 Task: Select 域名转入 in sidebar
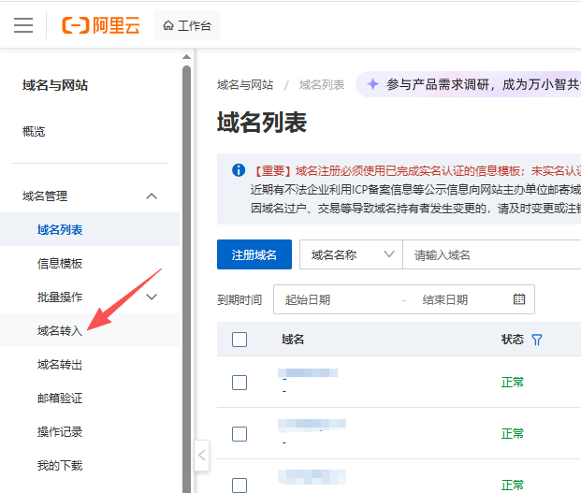pyautogui.click(x=60, y=331)
